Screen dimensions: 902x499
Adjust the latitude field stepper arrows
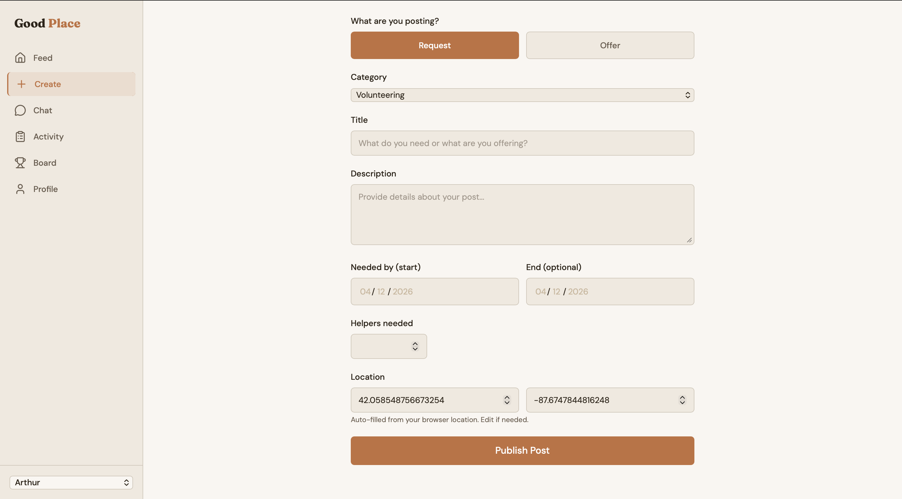(507, 400)
